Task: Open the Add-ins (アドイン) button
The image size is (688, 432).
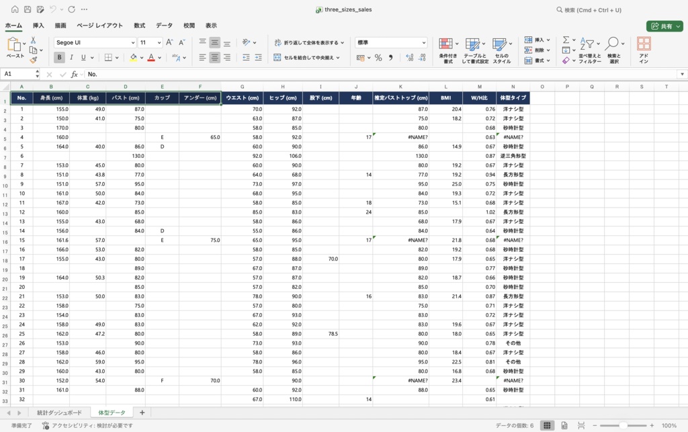Action: pyautogui.click(x=644, y=50)
